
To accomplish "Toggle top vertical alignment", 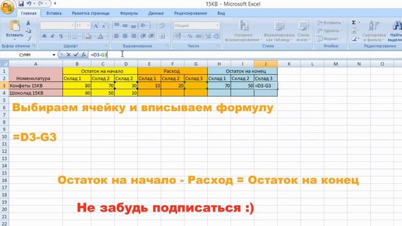I will (117, 26).
